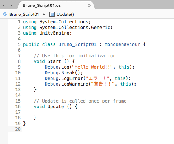Click the 'class' keyword on line 5
The height and width of the screenshot is (144, 174).
tap(49, 44)
